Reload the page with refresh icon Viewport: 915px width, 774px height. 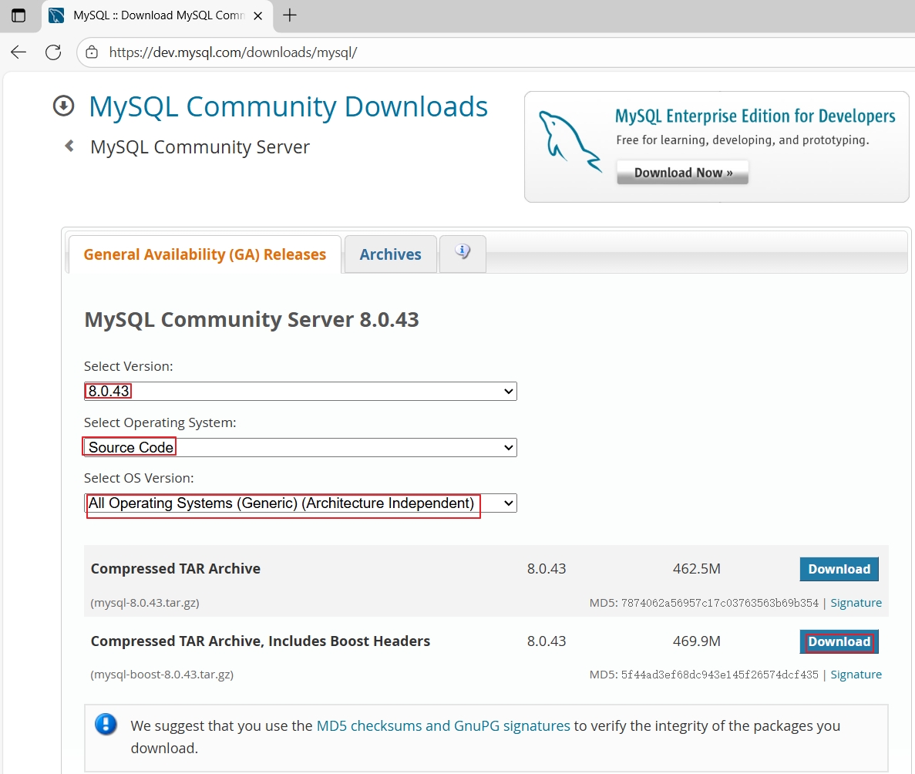pyautogui.click(x=53, y=52)
